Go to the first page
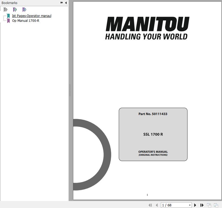The height and width of the screenshot is (208, 222). (x=150, y=205)
